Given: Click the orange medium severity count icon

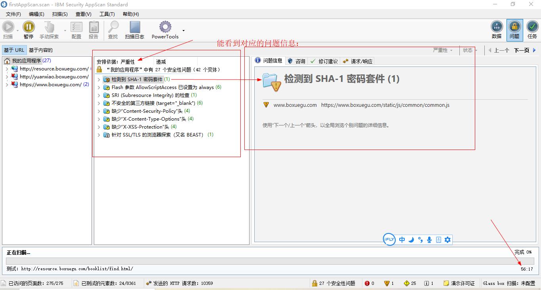Looking at the screenshot, I should (x=387, y=283).
